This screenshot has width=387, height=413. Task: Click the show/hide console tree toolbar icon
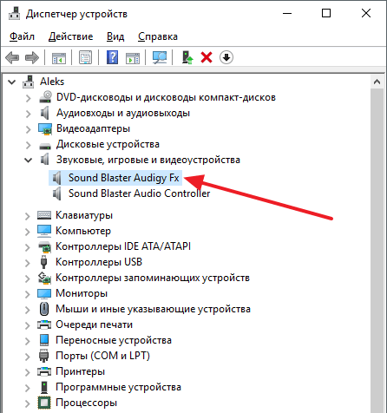coord(59,58)
